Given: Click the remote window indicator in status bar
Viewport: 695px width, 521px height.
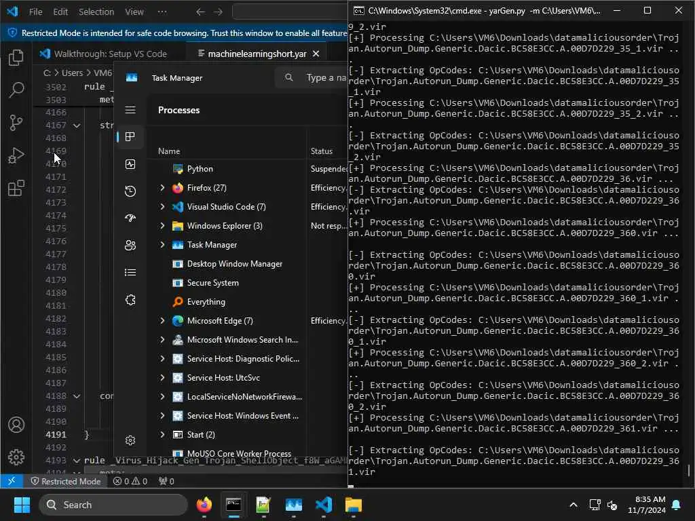Looking at the screenshot, I should coord(12,481).
